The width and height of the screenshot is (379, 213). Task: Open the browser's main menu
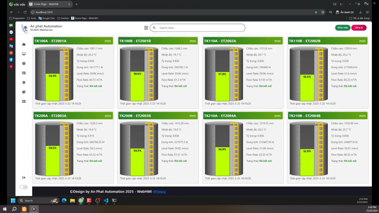[373, 12]
